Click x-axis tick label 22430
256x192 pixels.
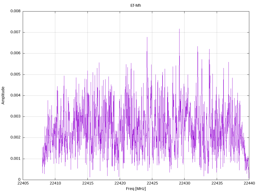[185, 183]
